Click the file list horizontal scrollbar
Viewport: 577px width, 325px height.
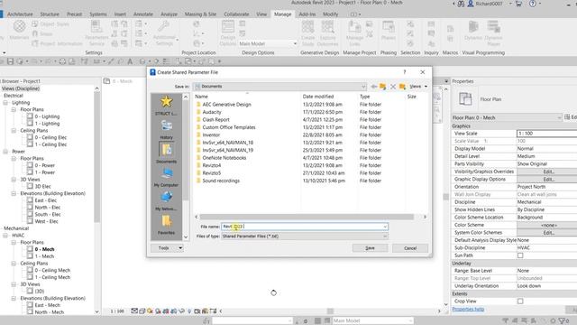click(307, 217)
